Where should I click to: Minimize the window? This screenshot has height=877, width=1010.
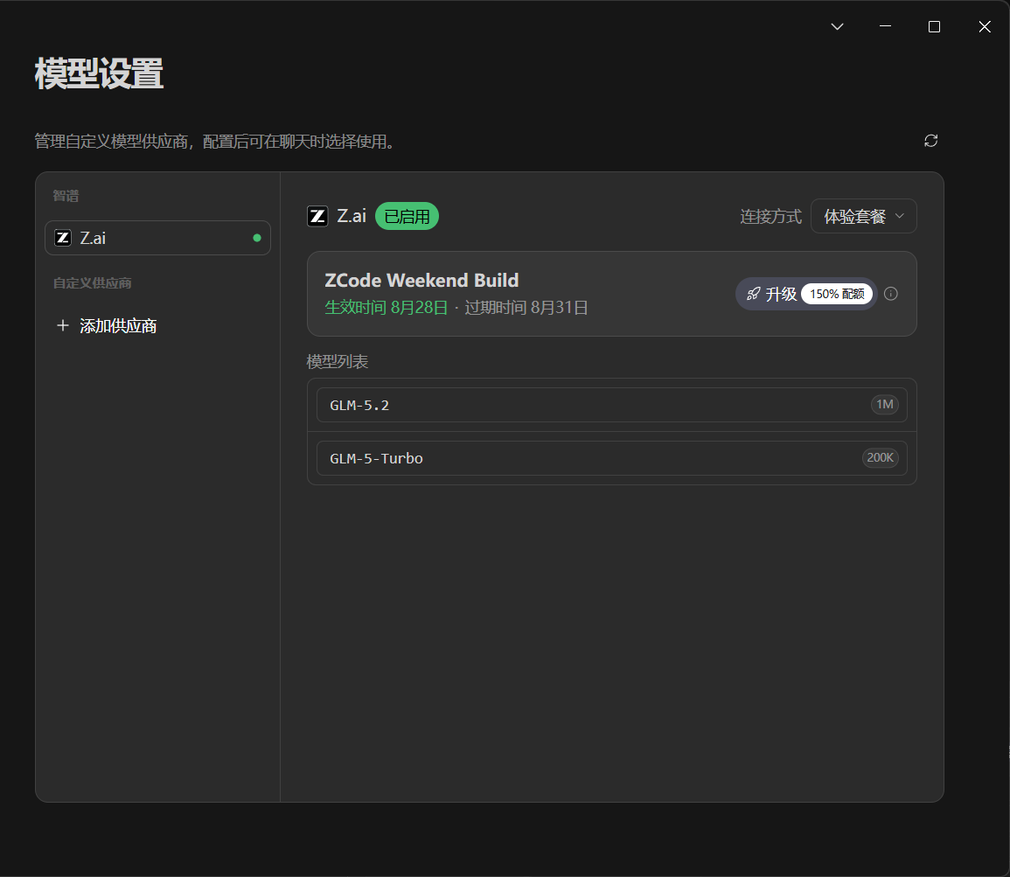[x=885, y=26]
